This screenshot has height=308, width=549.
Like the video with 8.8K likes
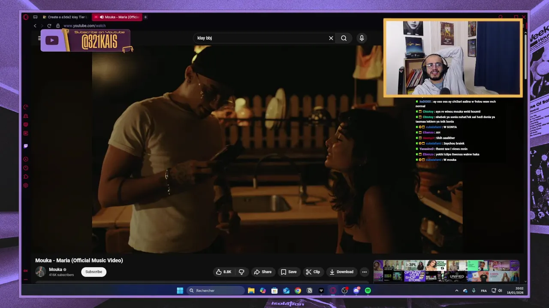point(224,272)
